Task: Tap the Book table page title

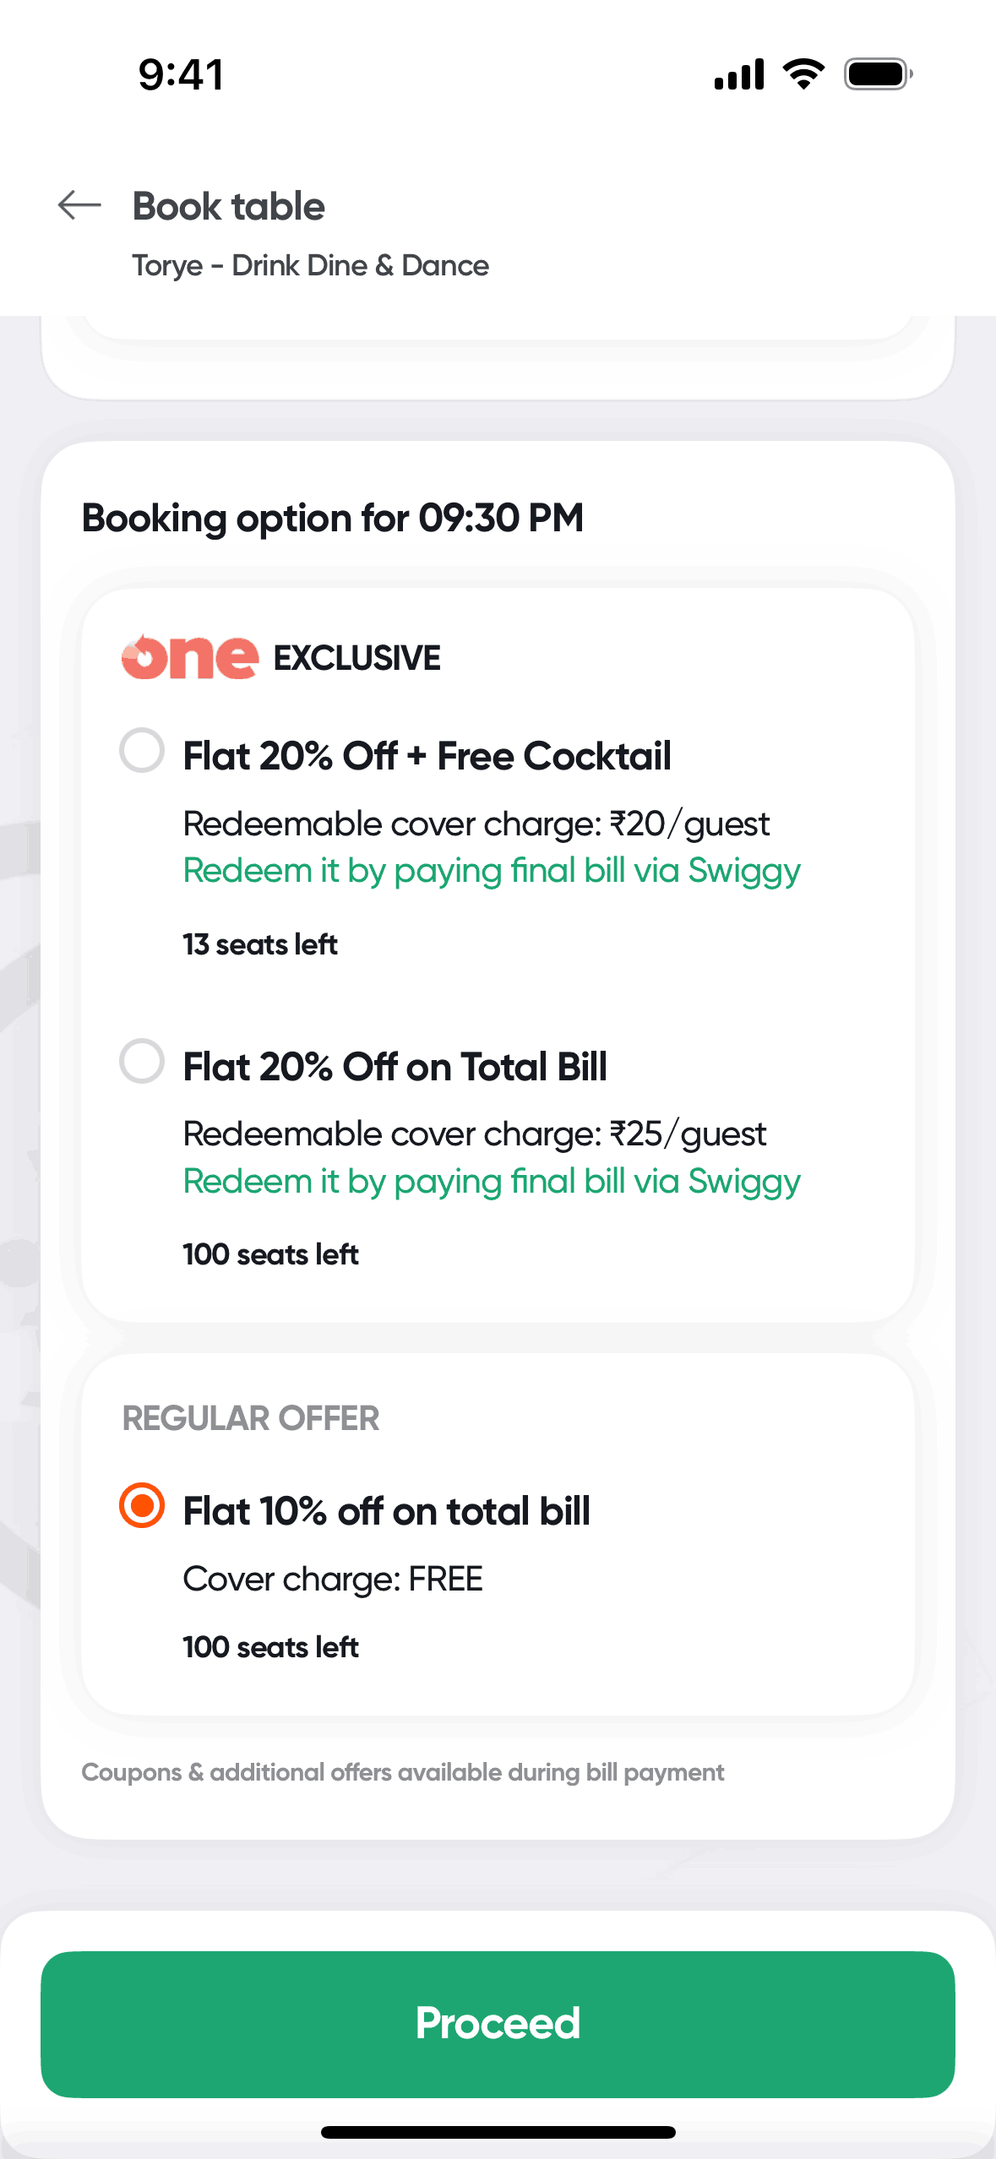Action: (229, 207)
